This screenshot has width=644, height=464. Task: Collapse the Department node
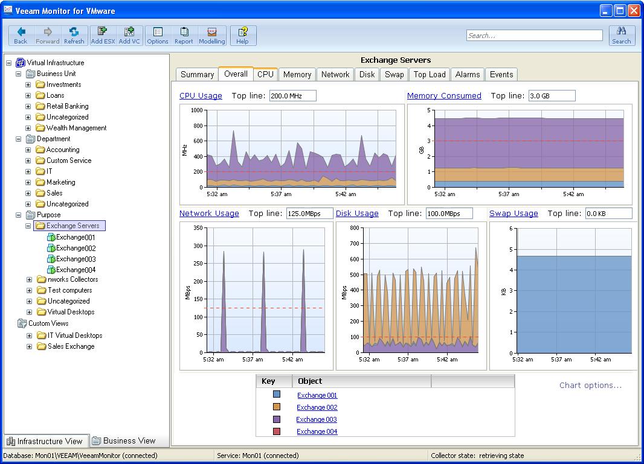coord(19,139)
